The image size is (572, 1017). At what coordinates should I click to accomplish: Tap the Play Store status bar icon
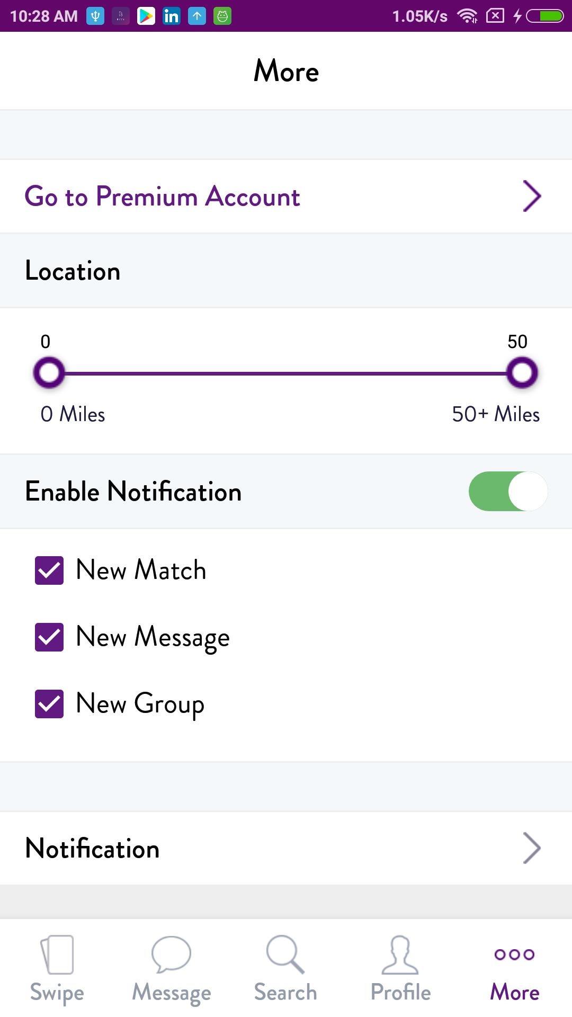click(x=146, y=16)
